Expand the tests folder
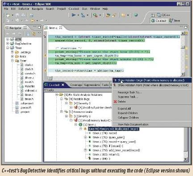 pyautogui.click(x=13, y=56)
